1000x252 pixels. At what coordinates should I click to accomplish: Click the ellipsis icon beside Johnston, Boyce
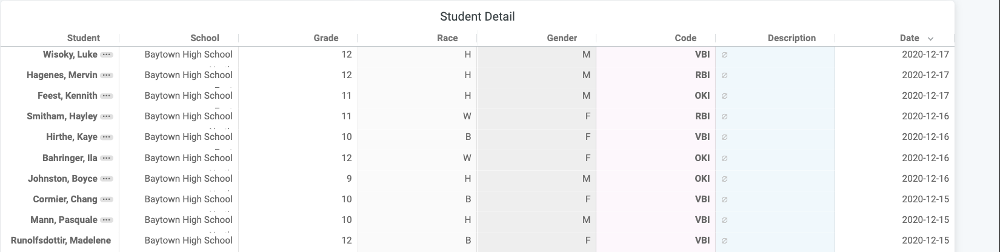pos(107,179)
